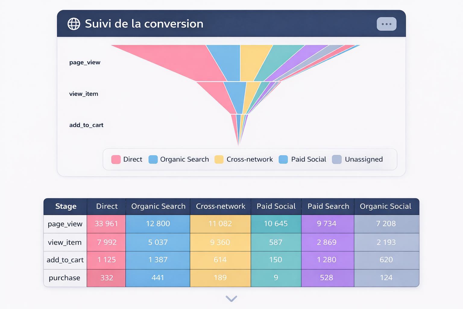Toggle the Organic Search legend series
This screenshot has height=309, width=463.
pyautogui.click(x=179, y=159)
